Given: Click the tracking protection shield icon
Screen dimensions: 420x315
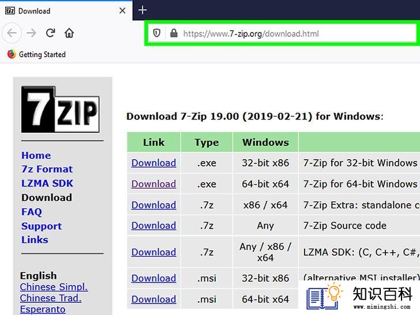Looking at the screenshot, I should click(x=157, y=33).
